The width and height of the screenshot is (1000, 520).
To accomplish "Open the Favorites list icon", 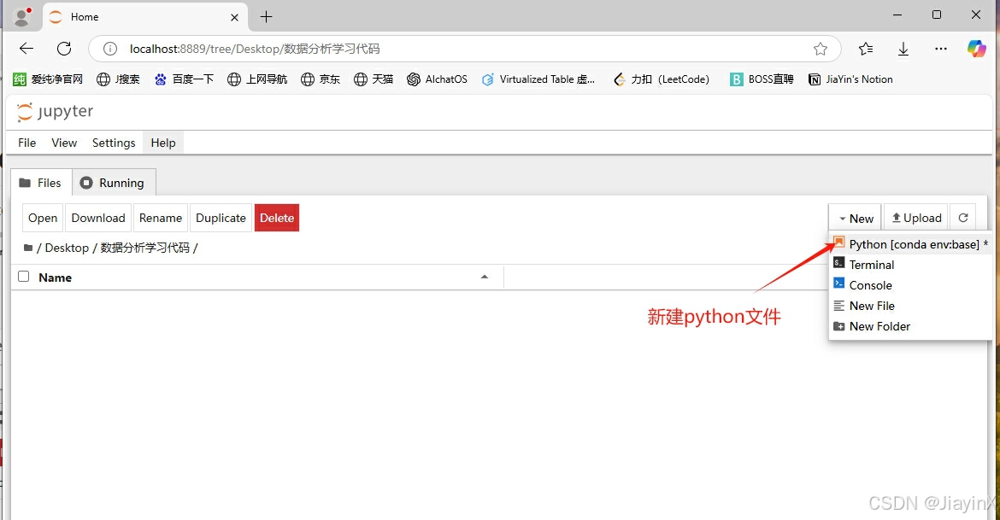I will click(x=866, y=49).
